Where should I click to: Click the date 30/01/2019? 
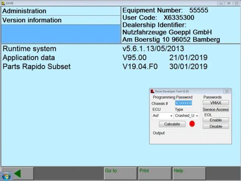click(188, 67)
